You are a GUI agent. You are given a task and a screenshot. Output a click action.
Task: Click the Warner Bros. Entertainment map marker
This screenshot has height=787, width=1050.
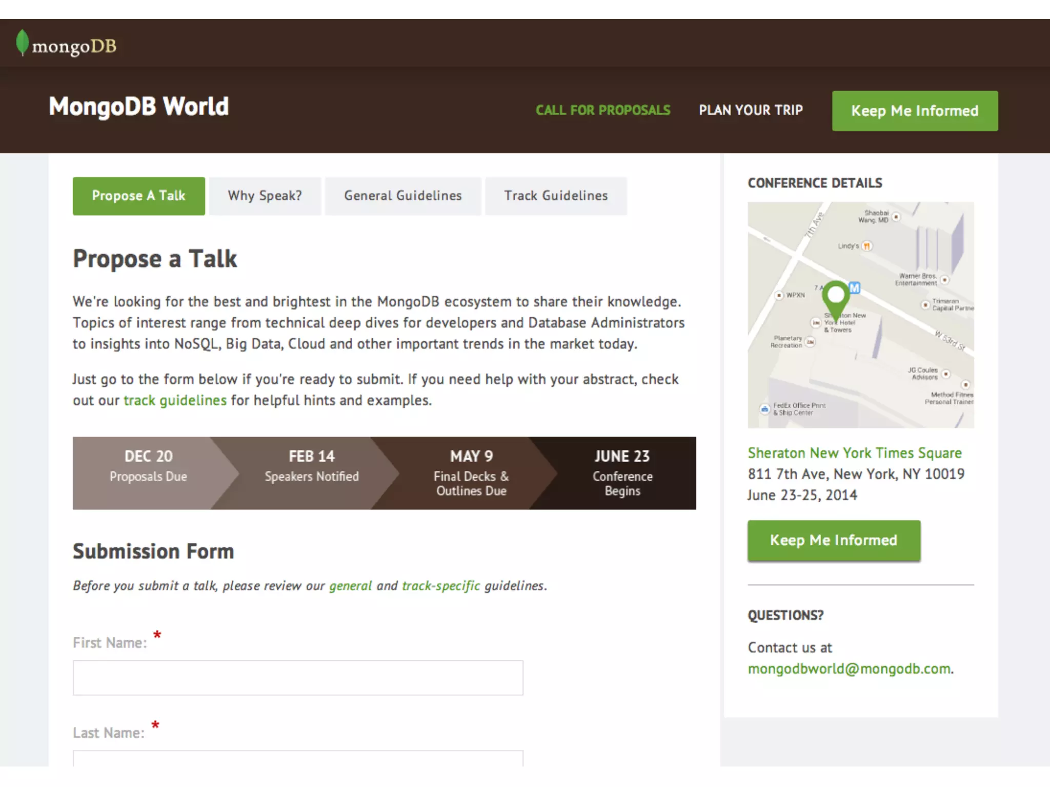[x=945, y=280]
